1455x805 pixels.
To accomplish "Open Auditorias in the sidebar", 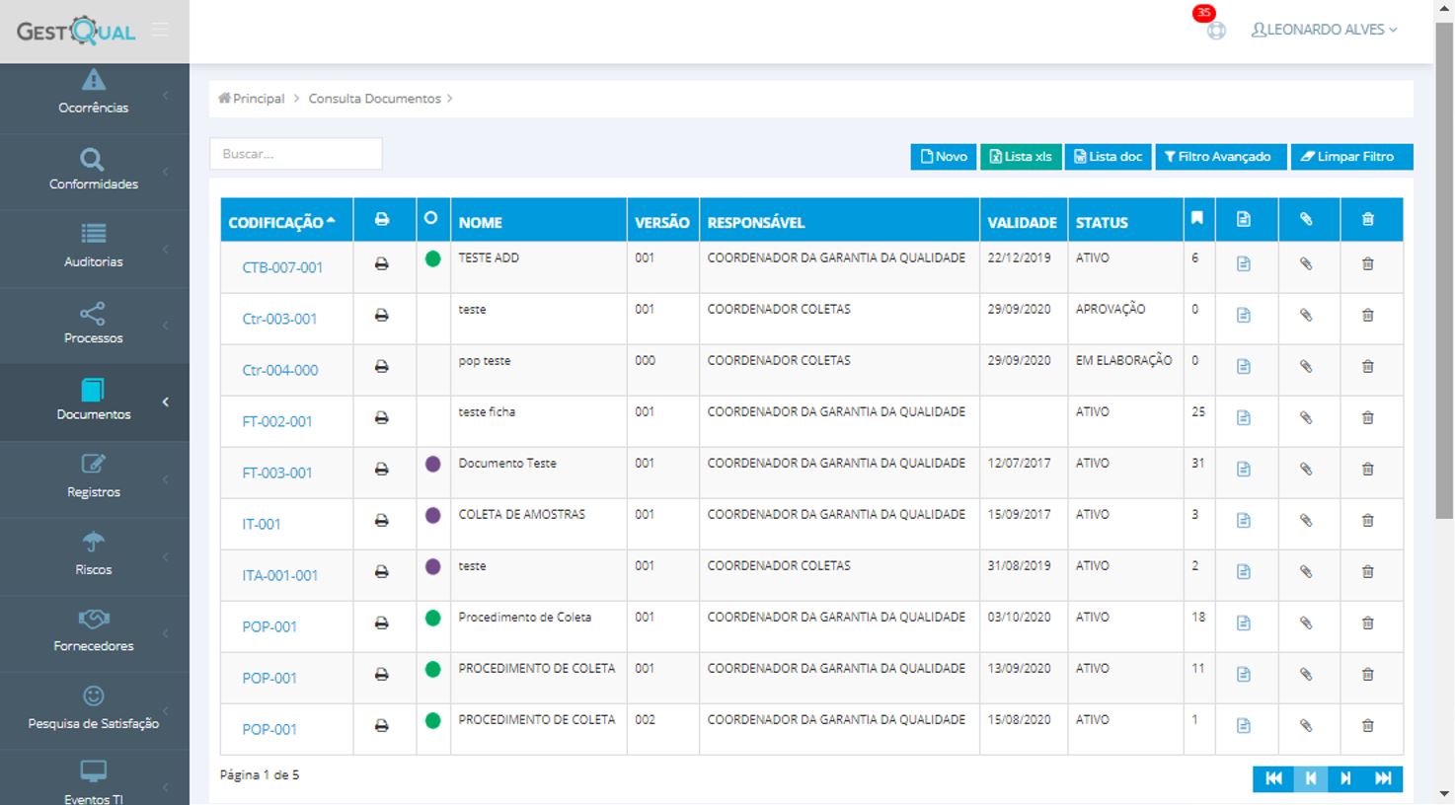I will (x=94, y=248).
